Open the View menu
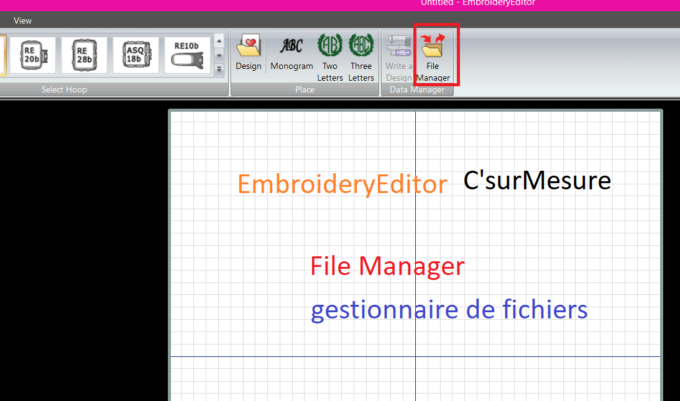This screenshot has width=680, height=401. (x=22, y=20)
